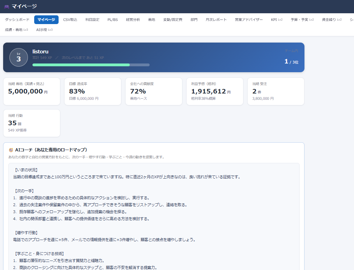Click the 1,915,612 円 profit forecast
The image size is (354, 270).
point(211,91)
